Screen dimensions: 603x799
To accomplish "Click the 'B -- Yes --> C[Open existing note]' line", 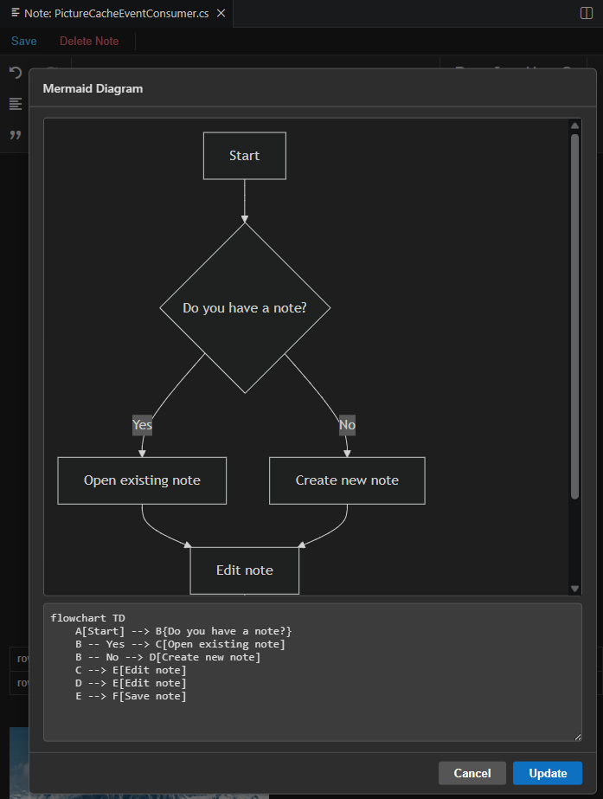I will 180,644.
